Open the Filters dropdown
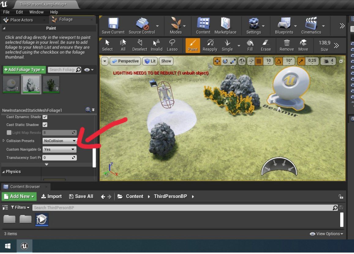Screen dimensions: 354x254 (20, 207)
